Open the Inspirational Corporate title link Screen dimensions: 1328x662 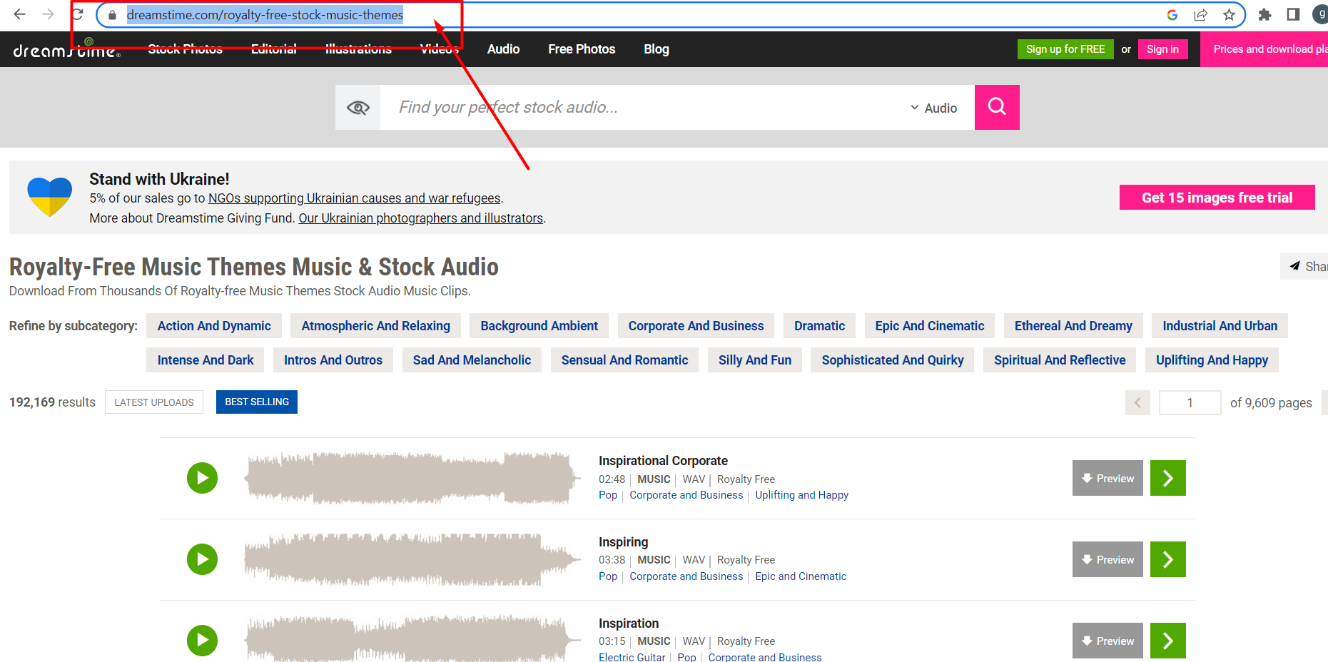point(663,461)
